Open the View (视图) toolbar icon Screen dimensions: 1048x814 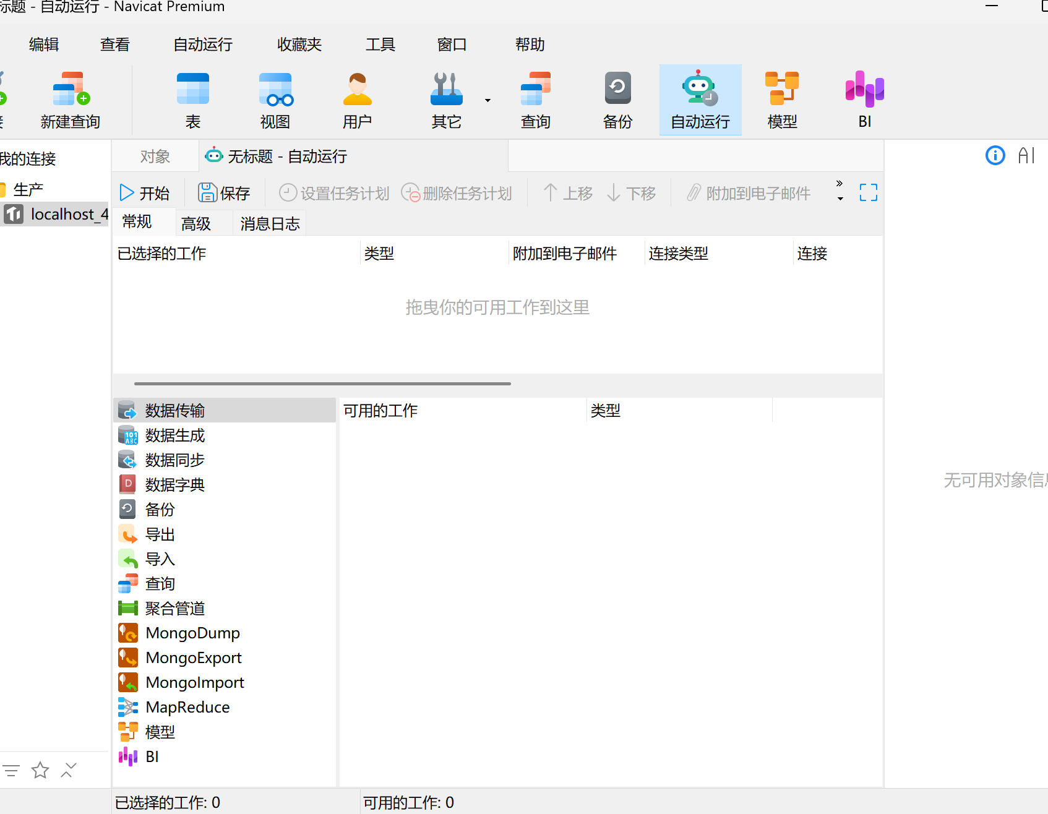tap(275, 99)
